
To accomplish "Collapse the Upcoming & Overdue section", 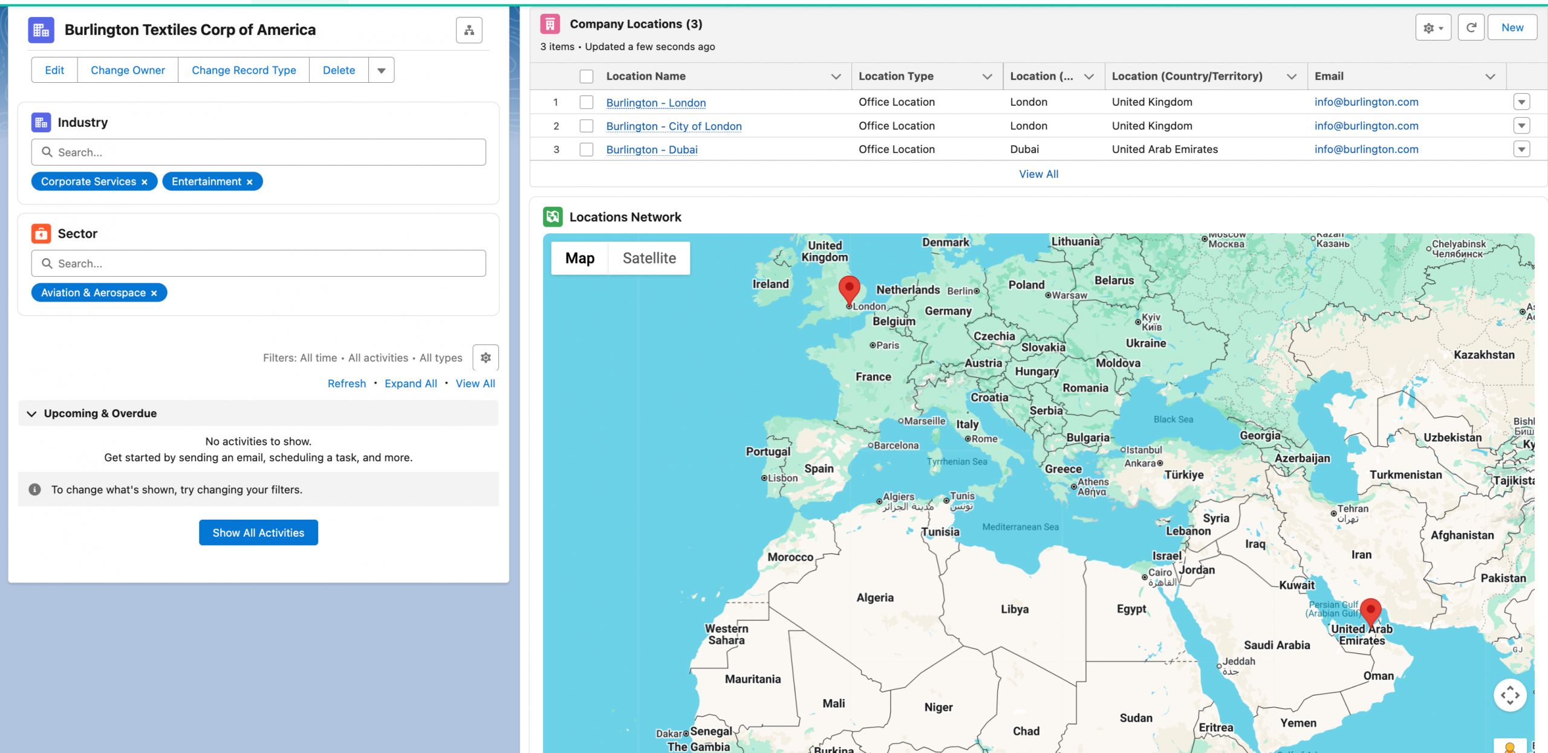I will pos(32,413).
